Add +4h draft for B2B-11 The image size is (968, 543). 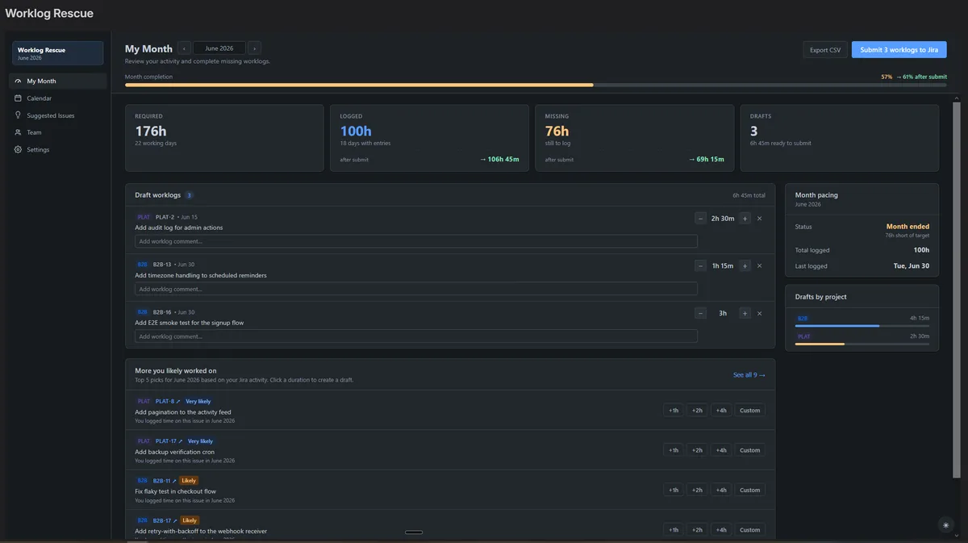720,490
